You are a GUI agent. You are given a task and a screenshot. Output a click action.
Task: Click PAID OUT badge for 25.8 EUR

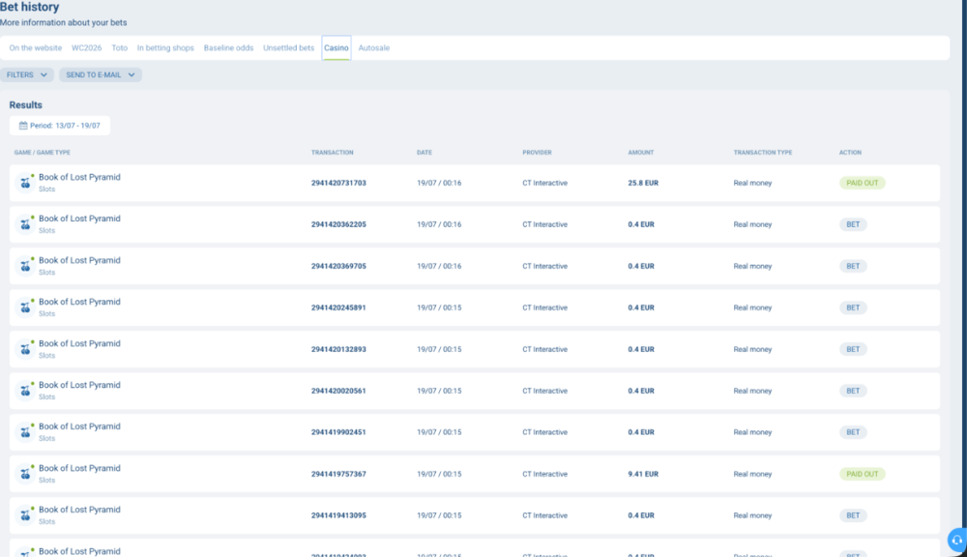(x=863, y=183)
